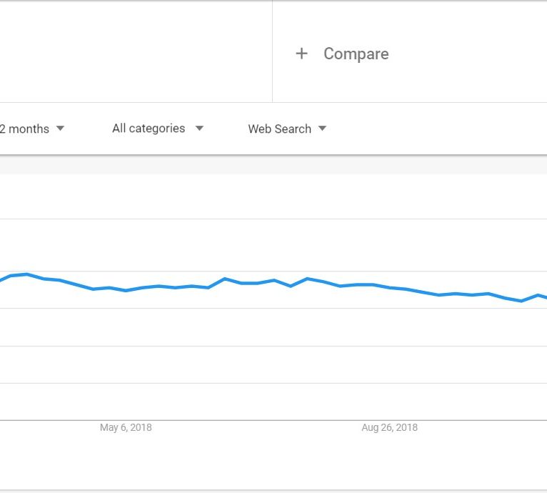The image size is (547, 493).
Task: Click the arrow beside Web Search
Action: 322,129
